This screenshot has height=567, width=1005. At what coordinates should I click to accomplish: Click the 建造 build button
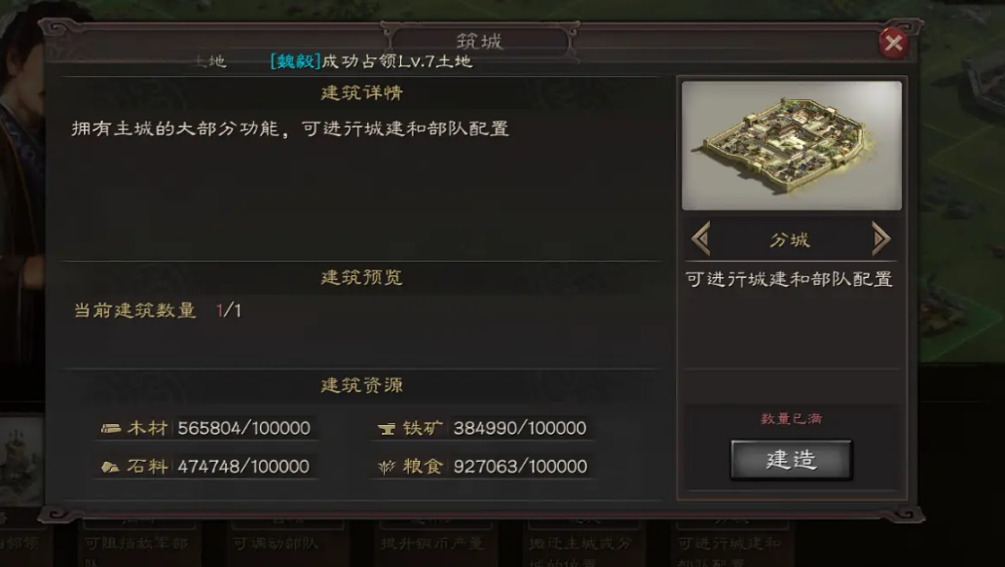click(791, 459)
